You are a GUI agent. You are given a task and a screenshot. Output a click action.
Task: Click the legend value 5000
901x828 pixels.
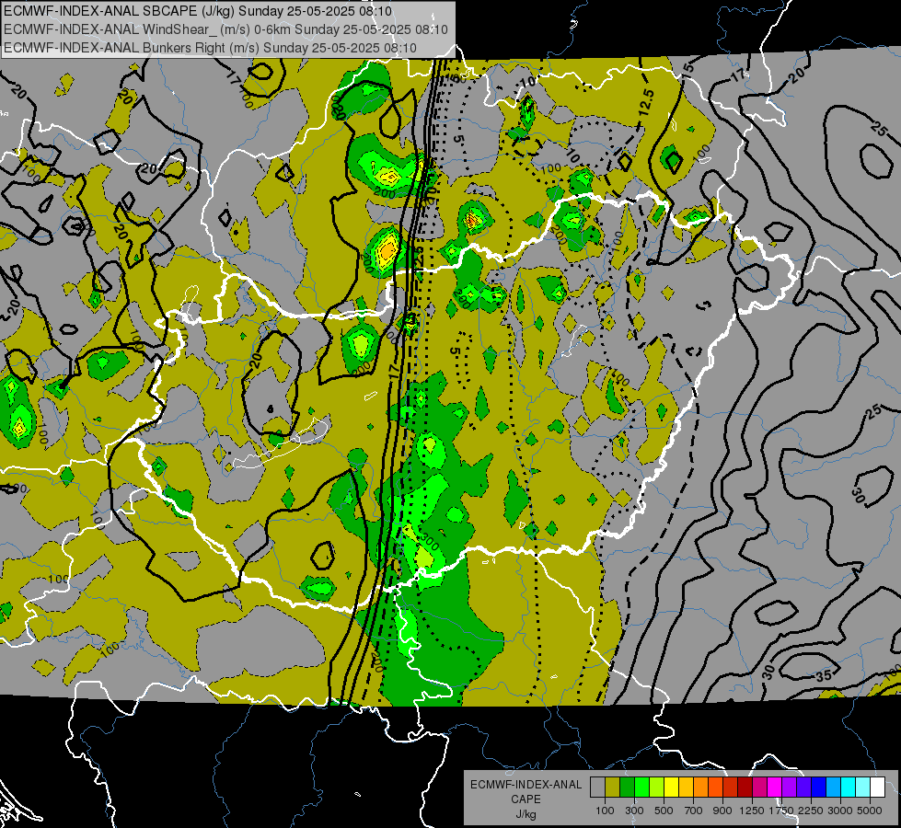[x=870, y=811]
